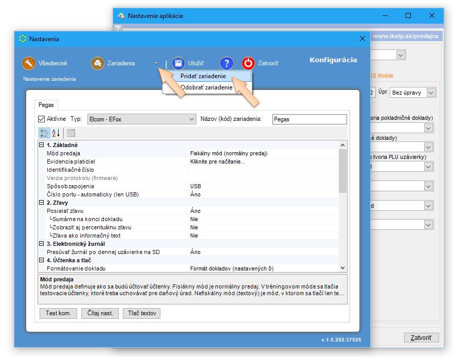This screenshot has width=454, height=361.
Task: Click the Názov (kód) zariadenia field
Action: click(310, 119)
